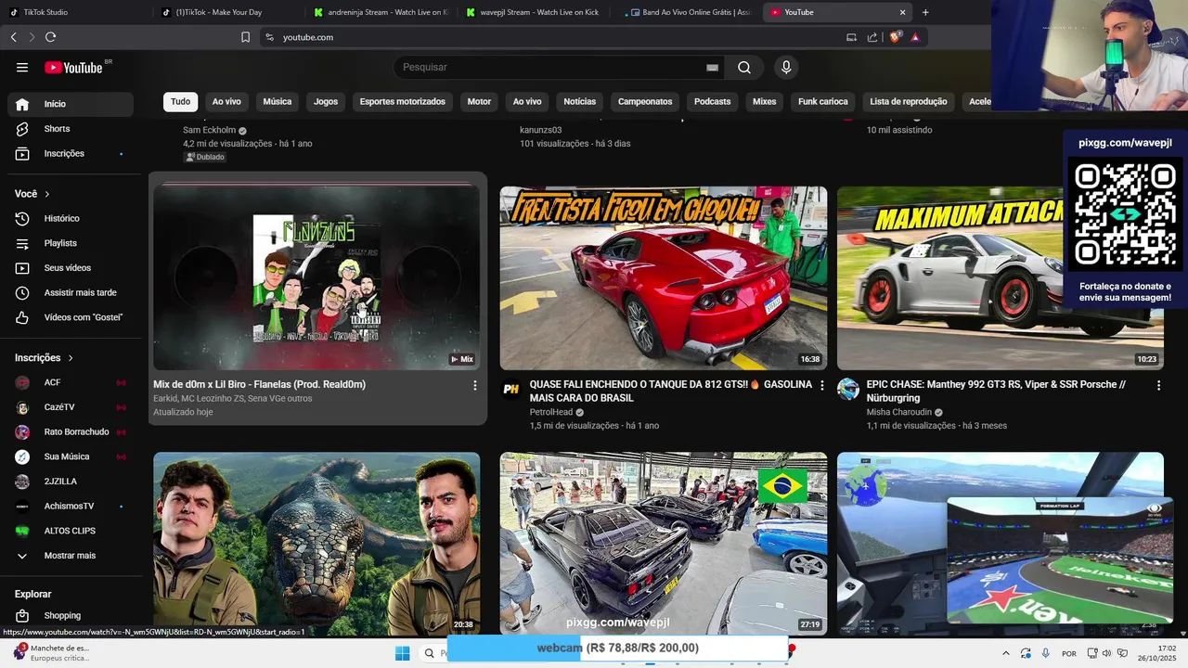Open Assistir mais tarde in the sidebar
The image size is (1188, 668).
click(71, 292)
